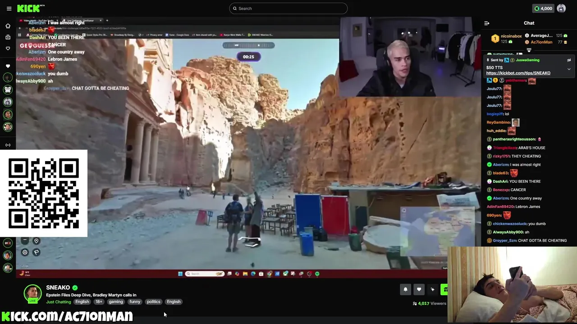Collapse the chat panel with arrow icon

pyautogui.click(x=487, y=23)
